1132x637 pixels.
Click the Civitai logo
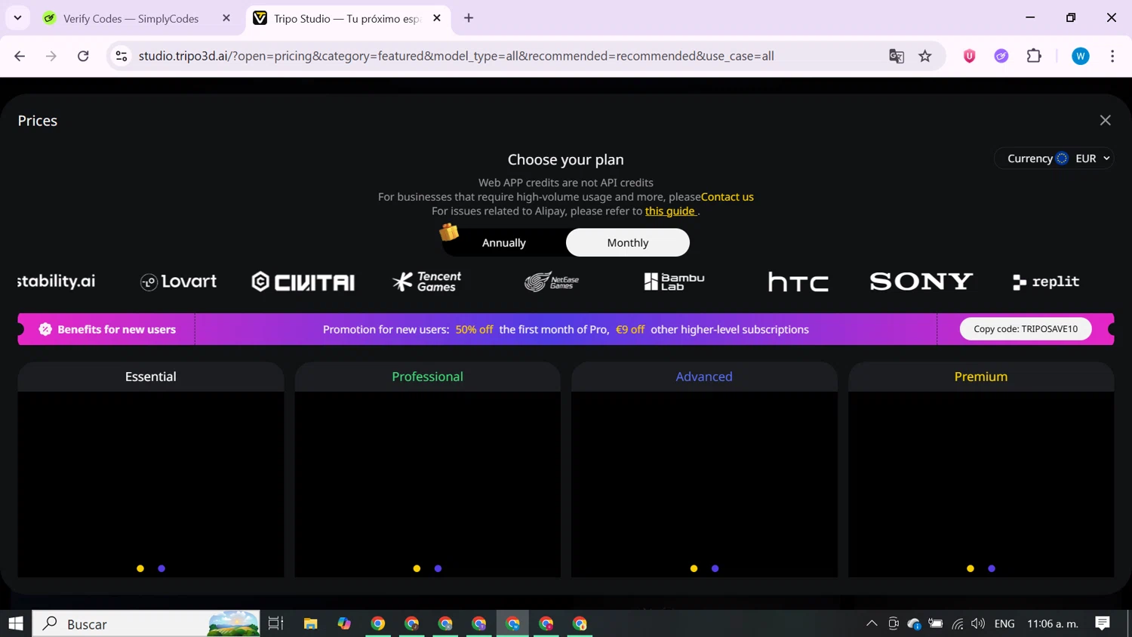pyautogui.click(x=303, y=282)
